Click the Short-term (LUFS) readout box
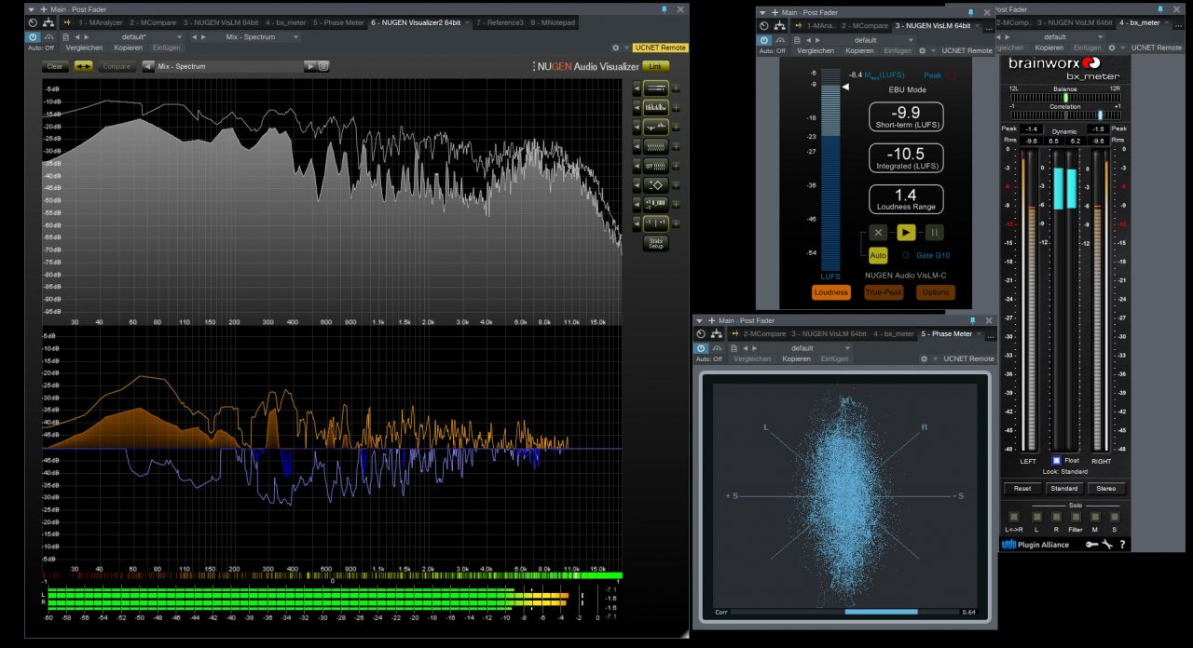Viewport: 1193px width, 648px height. [905, 117]
